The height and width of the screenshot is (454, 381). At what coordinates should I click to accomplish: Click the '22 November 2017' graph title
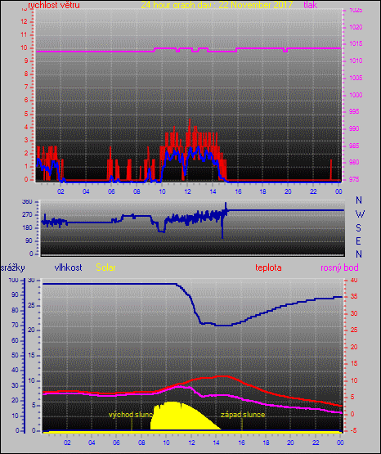[x=256, y=5]
